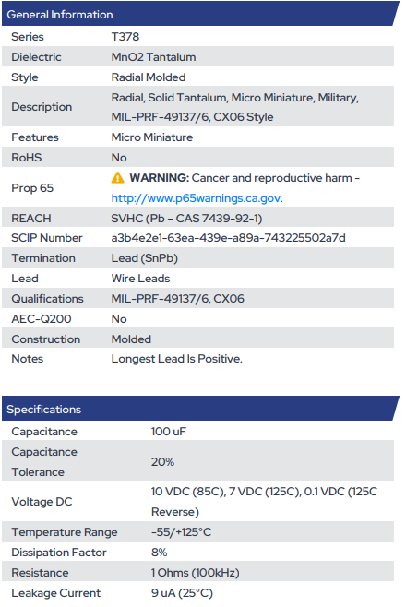Select the Longest Lead Is Positive note
406x607 pixels.
(x=177, y=359)
